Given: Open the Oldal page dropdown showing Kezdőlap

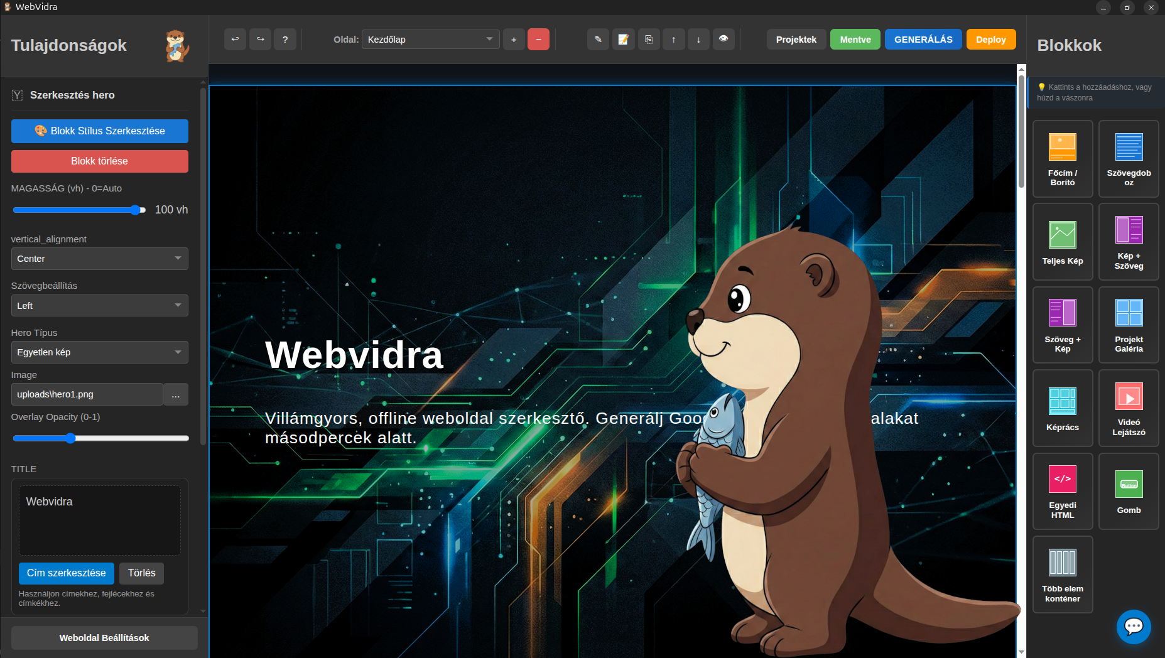Looking at the screenshot, I should (430, 40).
